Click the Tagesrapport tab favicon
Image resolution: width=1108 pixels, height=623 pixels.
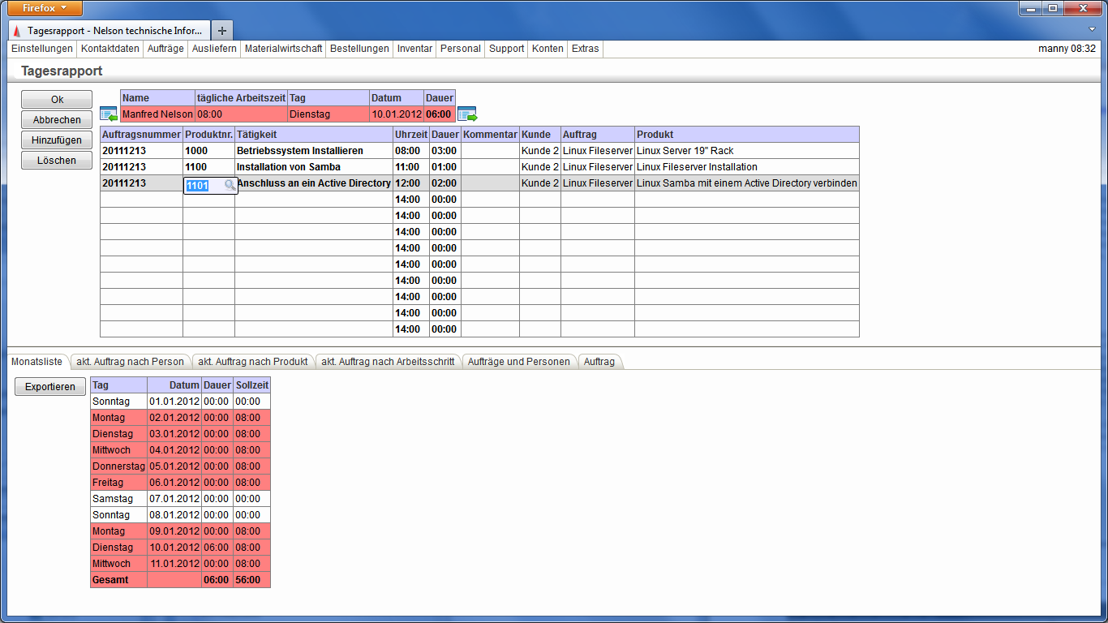tap(17, 31)
